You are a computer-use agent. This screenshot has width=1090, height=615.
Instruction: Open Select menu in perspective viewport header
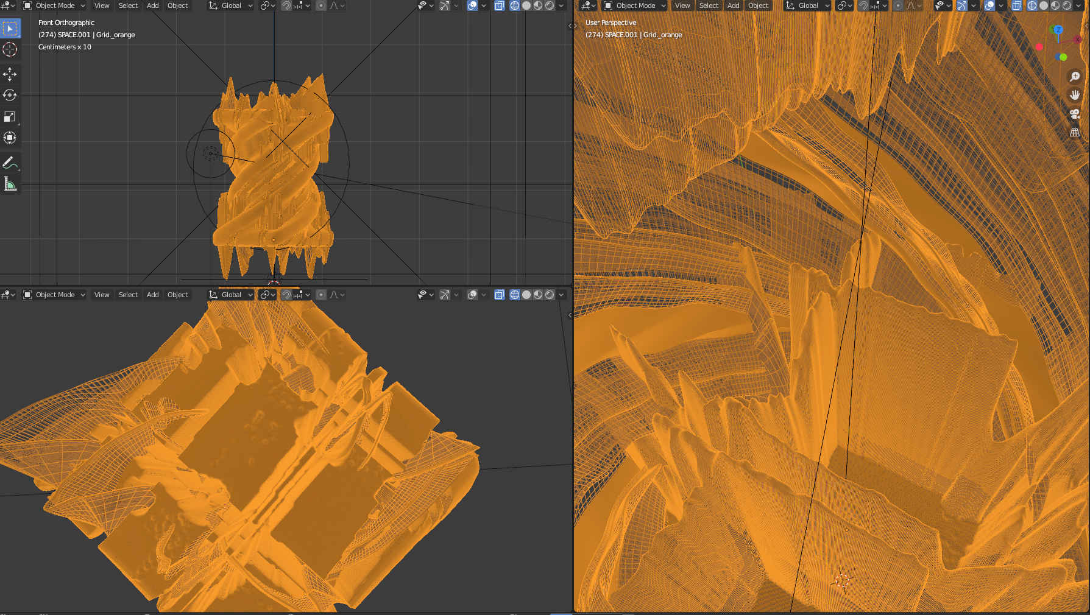(709, 5)
